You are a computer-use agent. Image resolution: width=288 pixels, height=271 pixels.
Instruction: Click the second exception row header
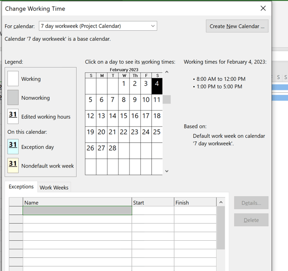tap(16, 219)
